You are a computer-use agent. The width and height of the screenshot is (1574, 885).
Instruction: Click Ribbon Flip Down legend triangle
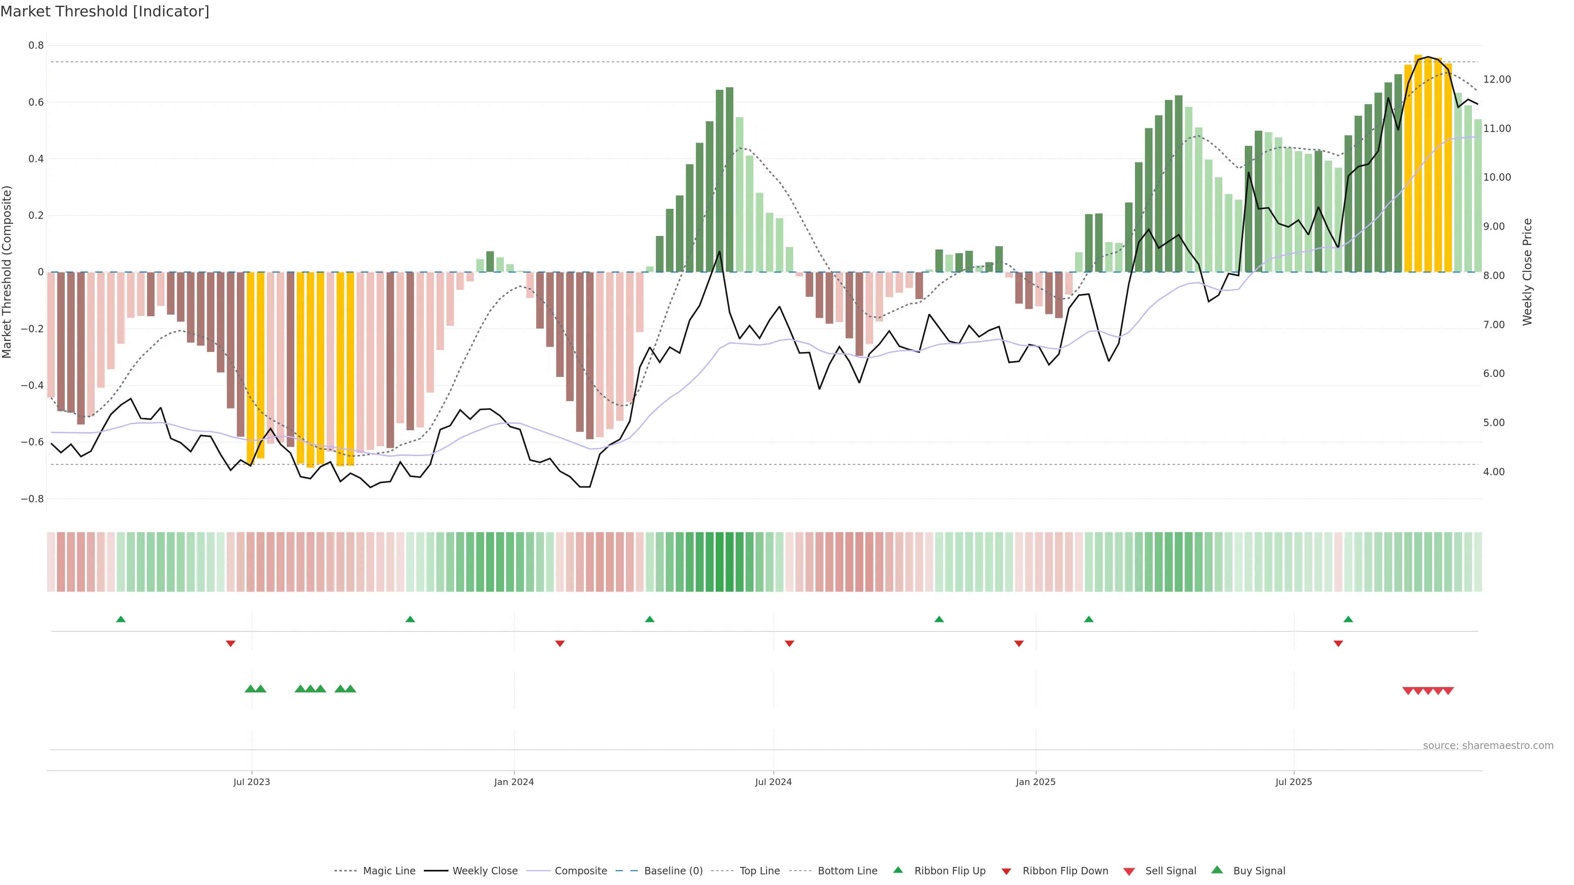point(1006,871)
